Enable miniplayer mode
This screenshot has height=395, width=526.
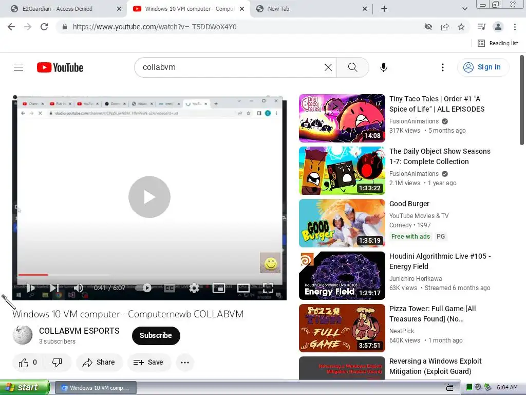pos(219,288)
